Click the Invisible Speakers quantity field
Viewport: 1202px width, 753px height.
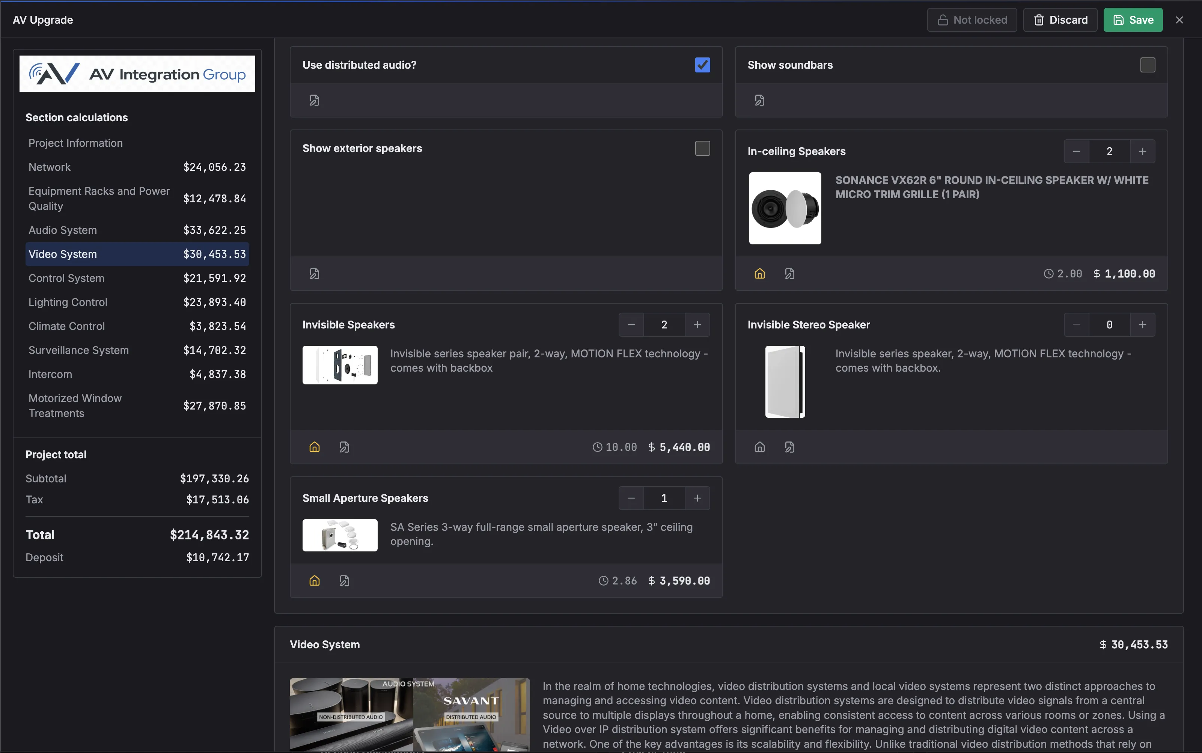[x=664, y=324]
